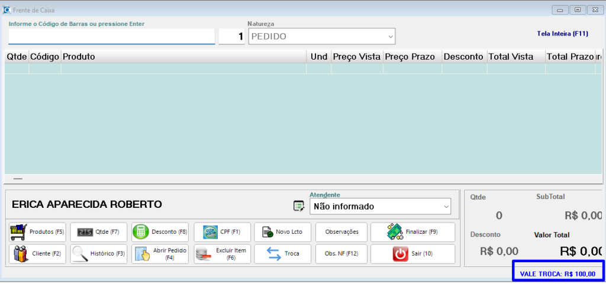Focus the barcode code input field
This screenshot has width=606, height=284.
(111, 37)
